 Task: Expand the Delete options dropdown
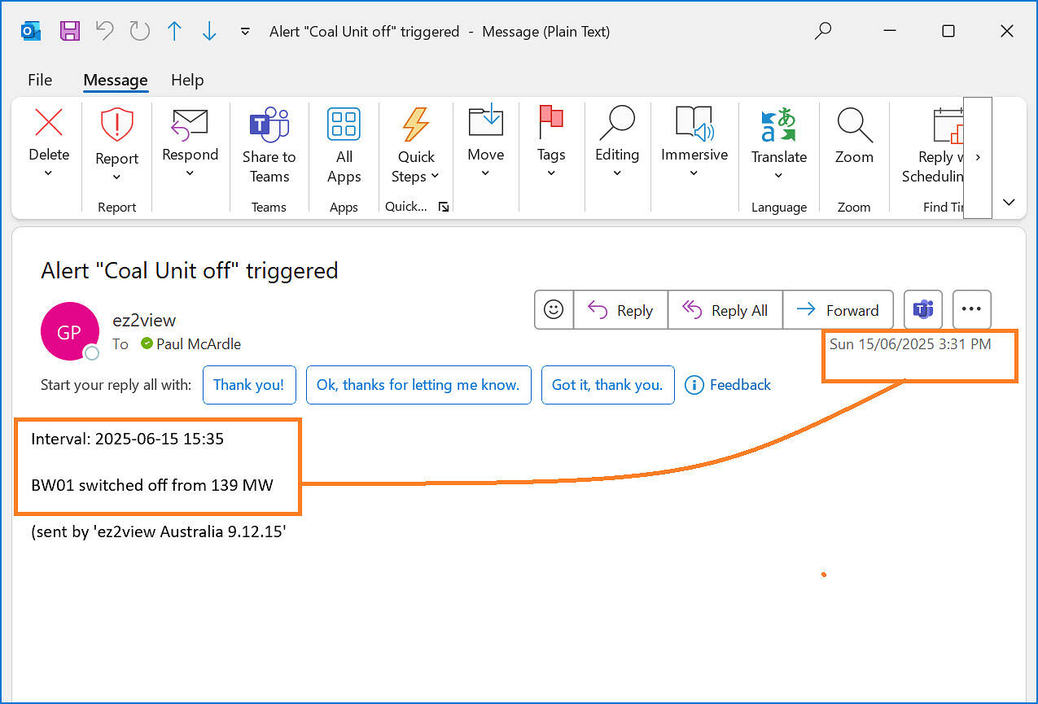point(48,173)
